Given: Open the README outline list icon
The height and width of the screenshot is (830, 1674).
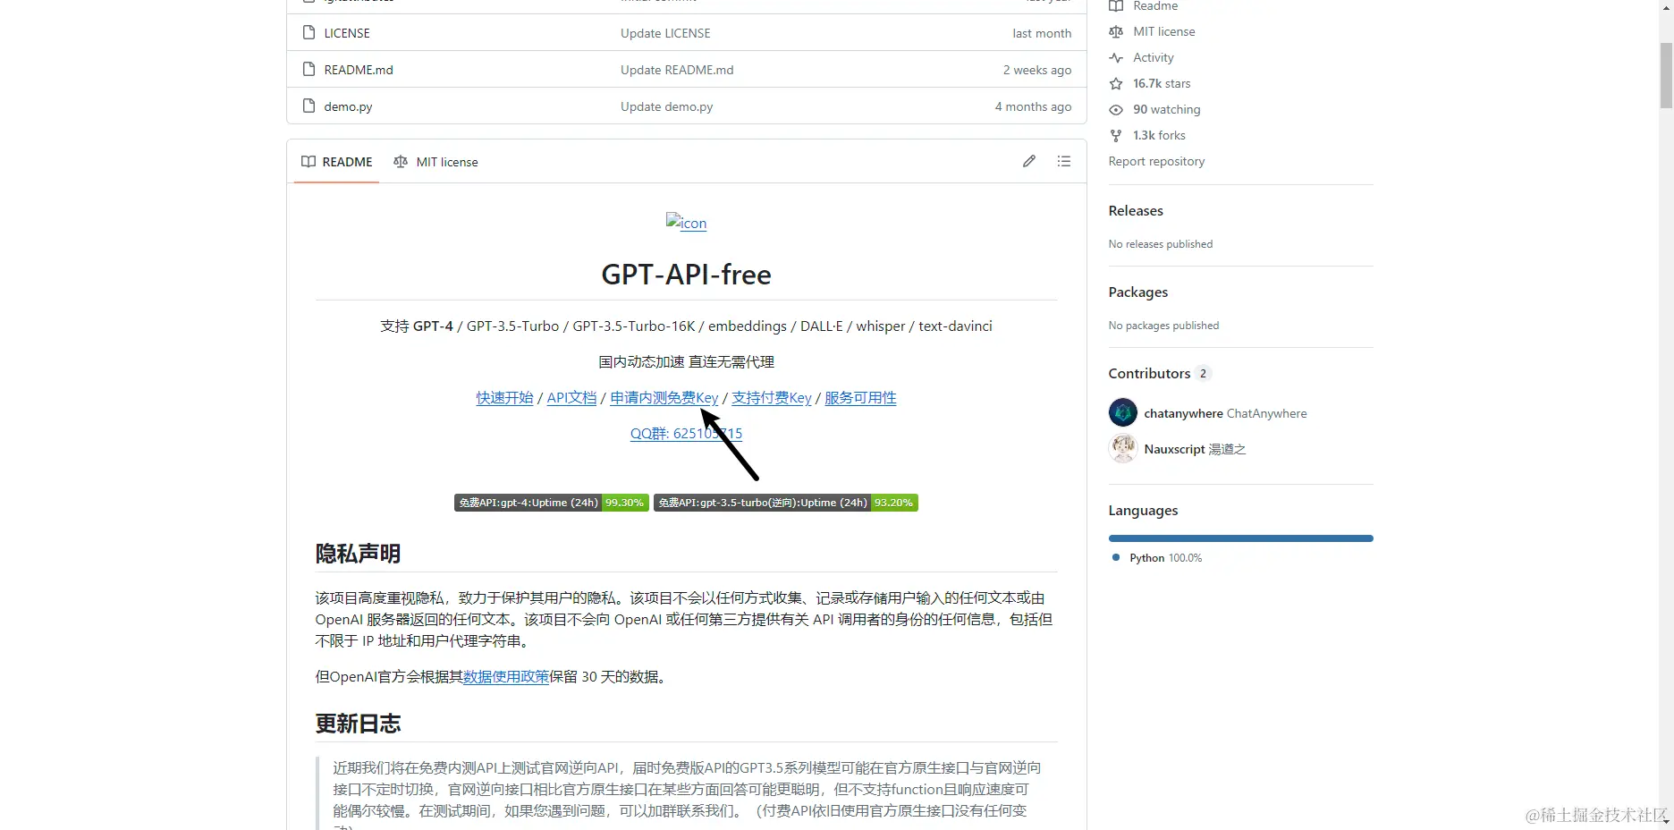Looking at the screenshot, I should pyautogui.click(x=1064, y=161).
